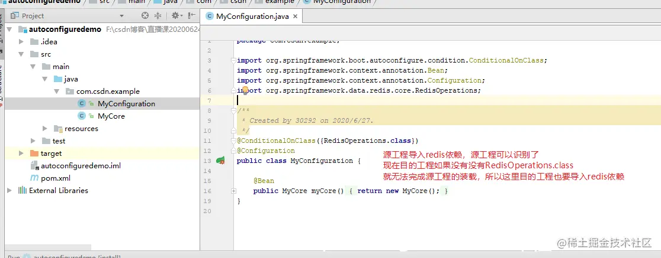Collapse the src folder

(x=21, y=54)
